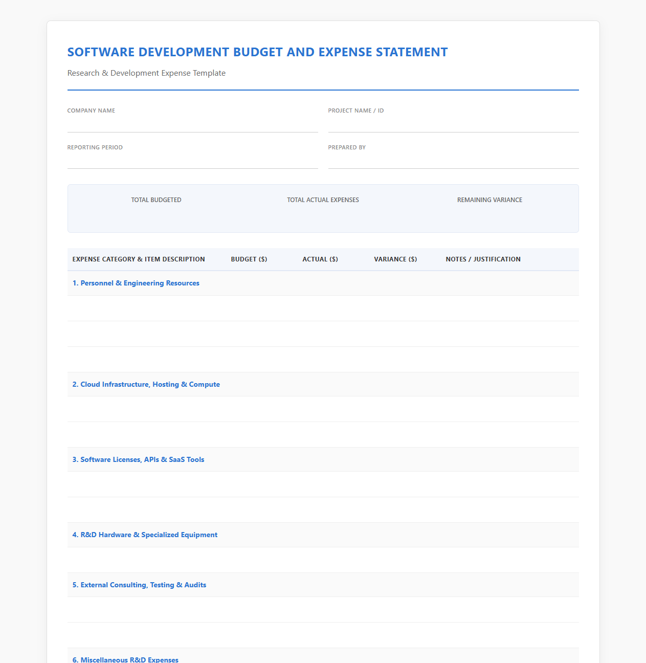Click the Remaining Variance summary label
The height and width of the screenshot is (663, 646).
point(489,200)
